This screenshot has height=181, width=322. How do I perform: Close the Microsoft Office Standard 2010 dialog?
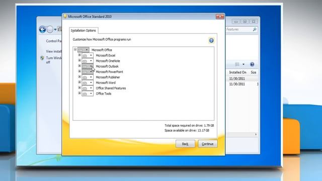pos(220,17)
